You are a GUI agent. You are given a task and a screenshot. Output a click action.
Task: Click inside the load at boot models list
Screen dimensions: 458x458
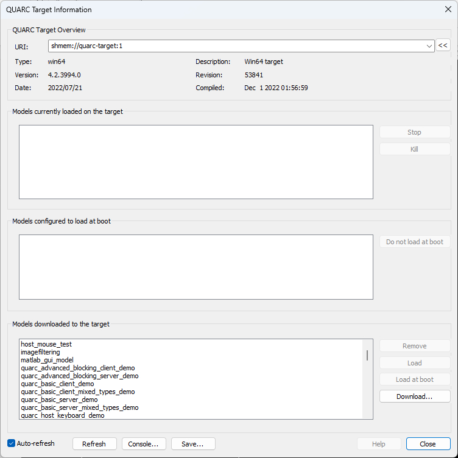pyautogui.click(x=196, y=267)
